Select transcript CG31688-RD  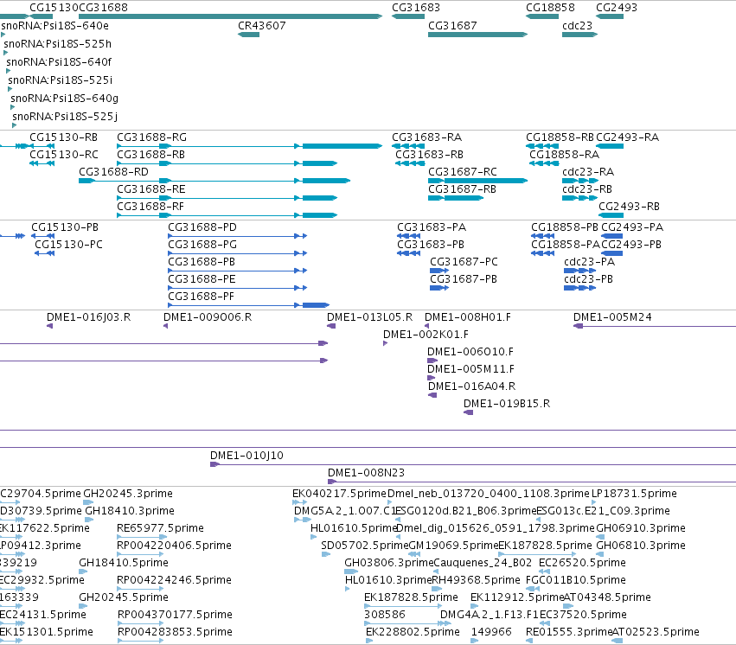[x=214, y=181]
